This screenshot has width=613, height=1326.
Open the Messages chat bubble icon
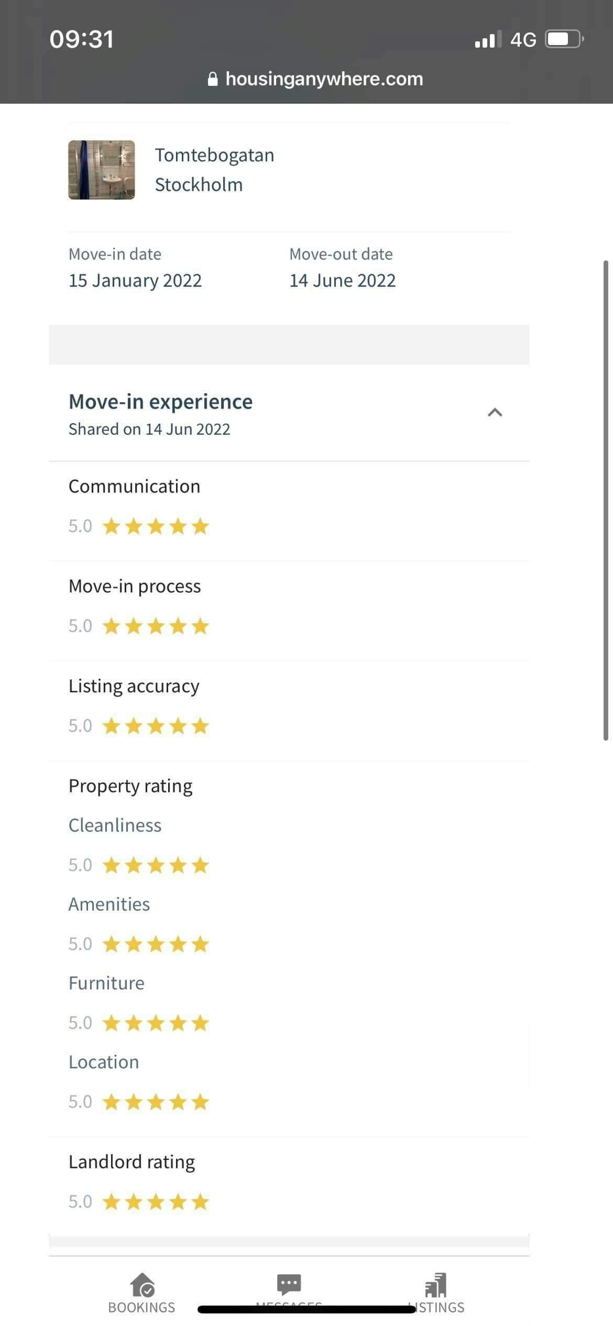point(289,1284)
